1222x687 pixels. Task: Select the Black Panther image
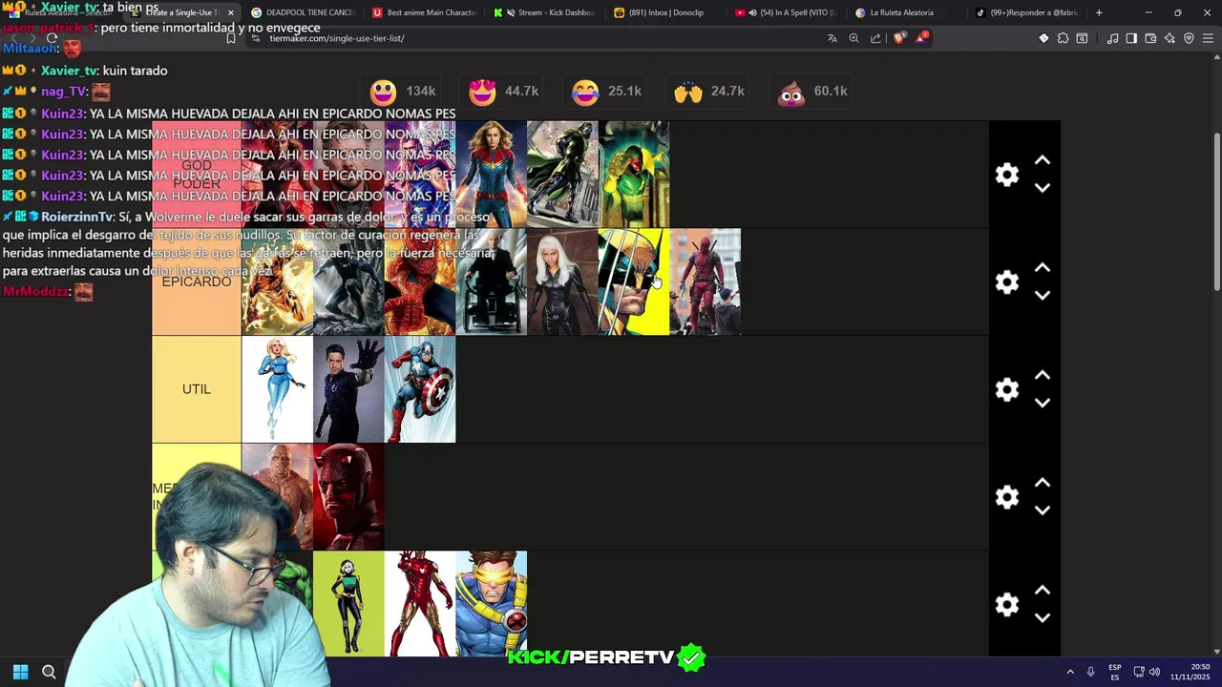[348, 282]
